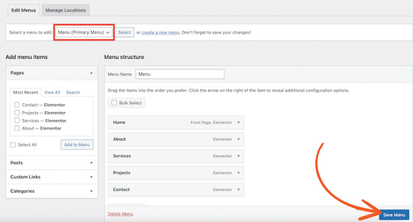Click the Save Menu button

pyautogui.click(x=394, y=215)
